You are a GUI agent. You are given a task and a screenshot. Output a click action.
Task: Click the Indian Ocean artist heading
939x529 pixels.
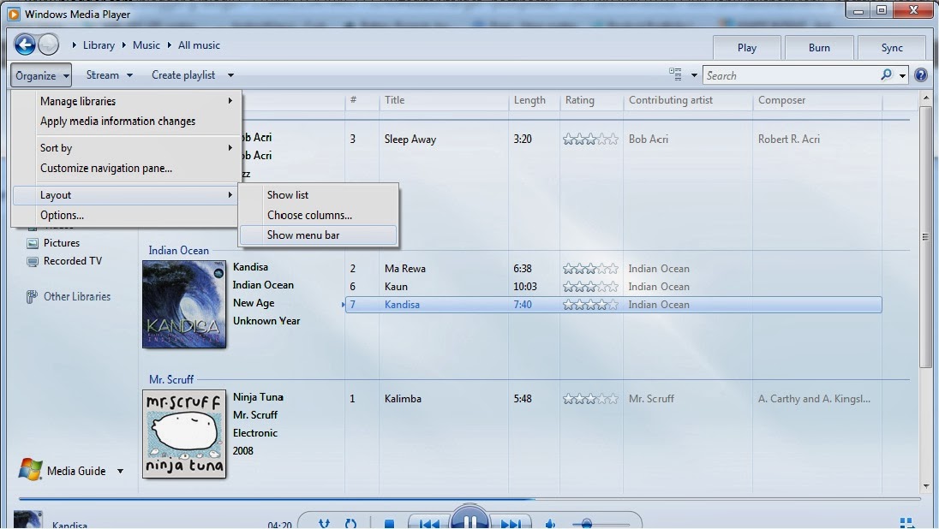[178, 250]
